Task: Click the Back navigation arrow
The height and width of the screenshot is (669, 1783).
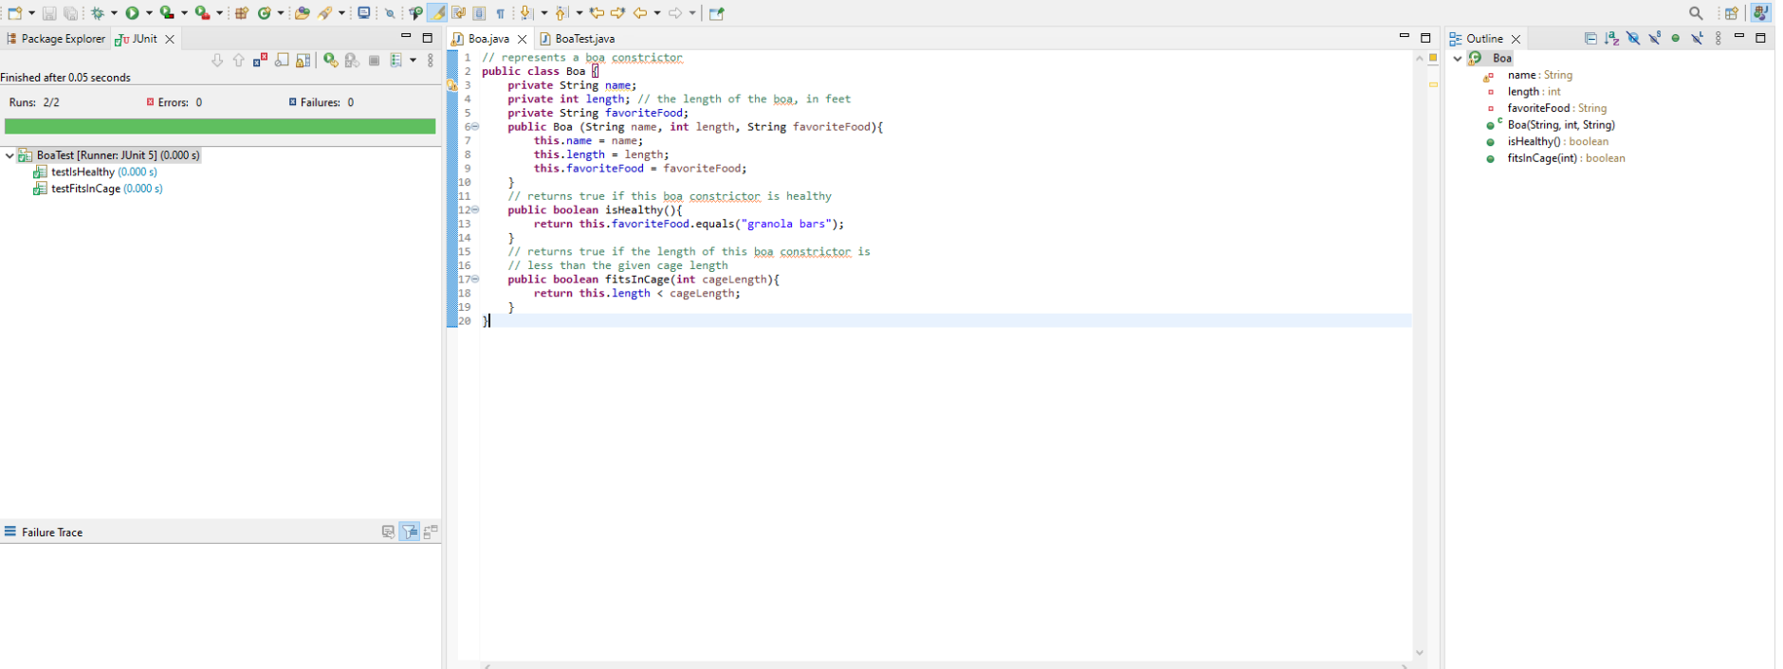Action: pos(640,13)
